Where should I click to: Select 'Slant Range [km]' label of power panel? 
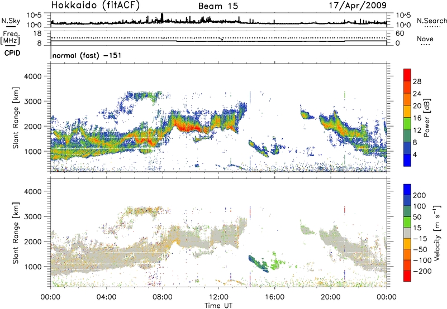coord(16,118)
